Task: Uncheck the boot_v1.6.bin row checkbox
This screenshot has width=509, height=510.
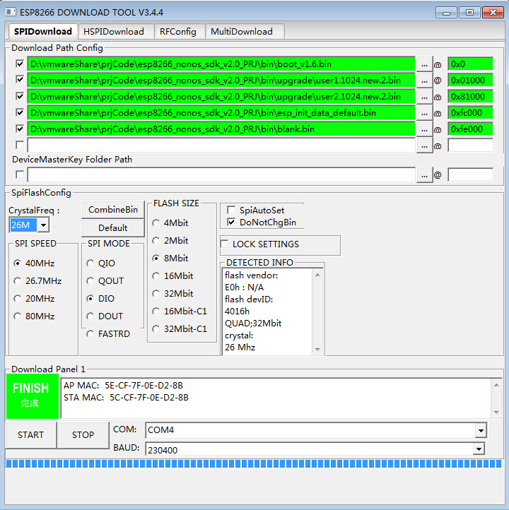Action: (x=20, y=64)
